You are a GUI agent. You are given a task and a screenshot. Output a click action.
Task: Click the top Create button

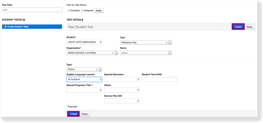[x=238, y=27]
